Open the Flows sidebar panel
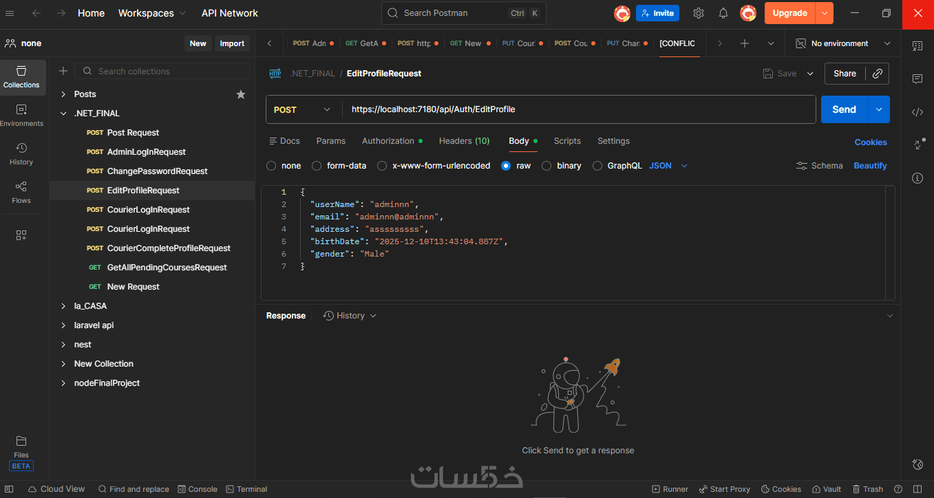 pyautogui.click(x=21, y=193)
